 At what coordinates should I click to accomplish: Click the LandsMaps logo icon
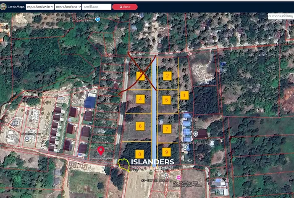pyautogui.click(x=4, y=7)
